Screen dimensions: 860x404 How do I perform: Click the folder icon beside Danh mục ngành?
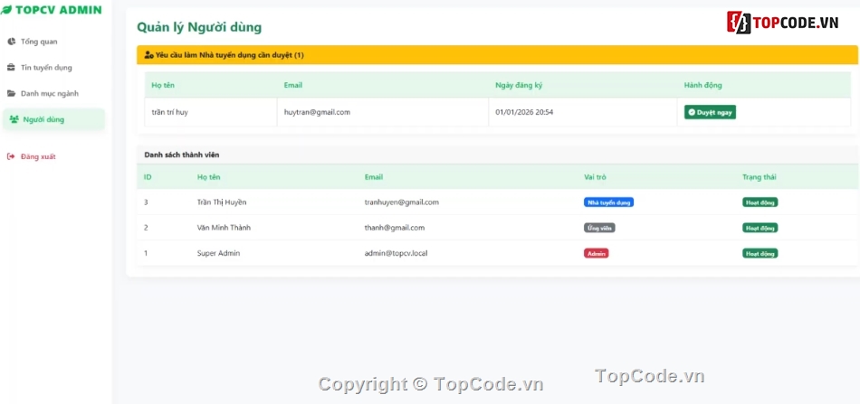(x=11, y=94)
